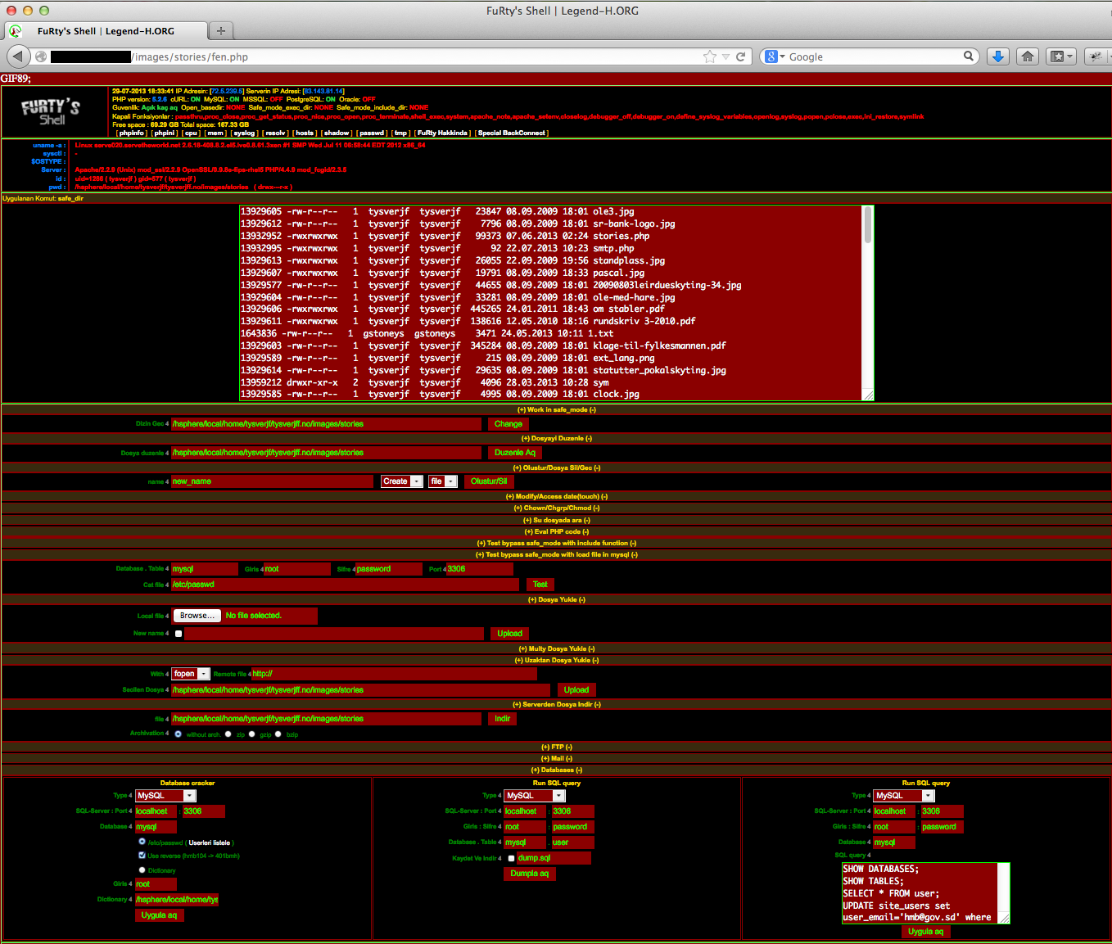The height and width of the screenshot is (944, 1112).
Task: Open the shadow header link
Action: click(x=336, y=133)
